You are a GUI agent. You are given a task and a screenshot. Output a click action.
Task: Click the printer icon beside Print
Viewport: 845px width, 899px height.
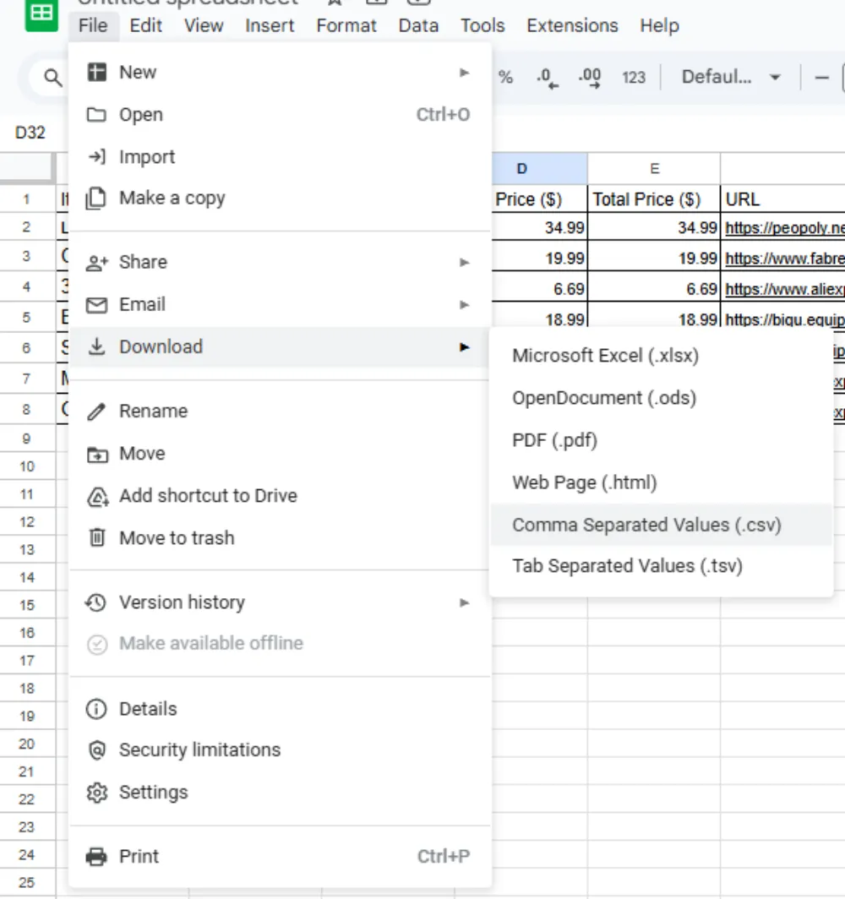click(97, 857)
